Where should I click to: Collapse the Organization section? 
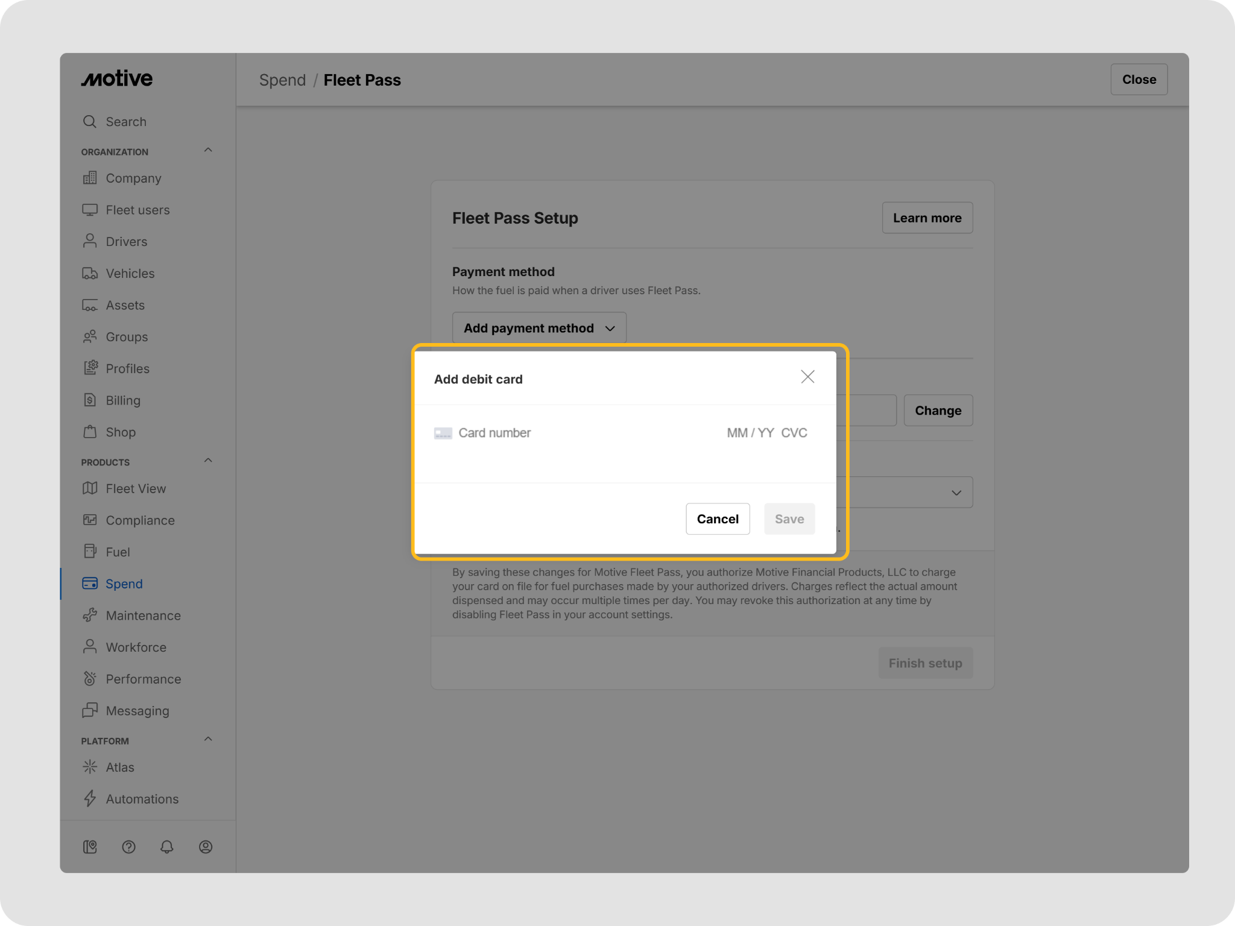coord(208,150)
